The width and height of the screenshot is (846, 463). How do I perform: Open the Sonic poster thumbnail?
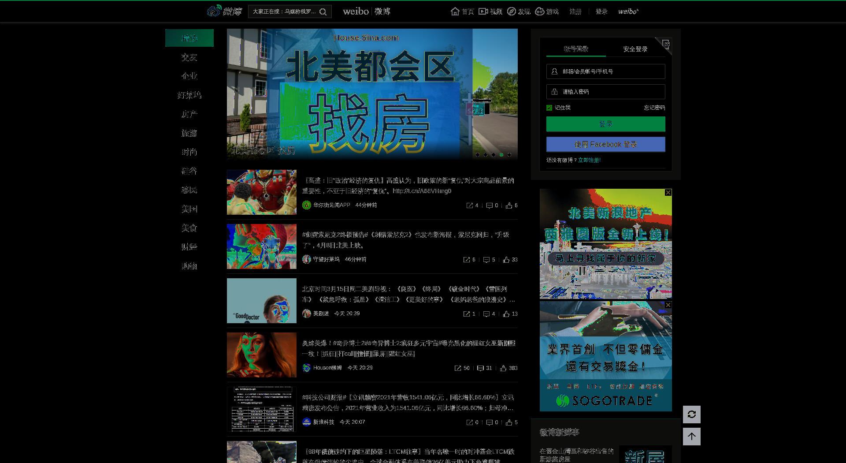262,246
